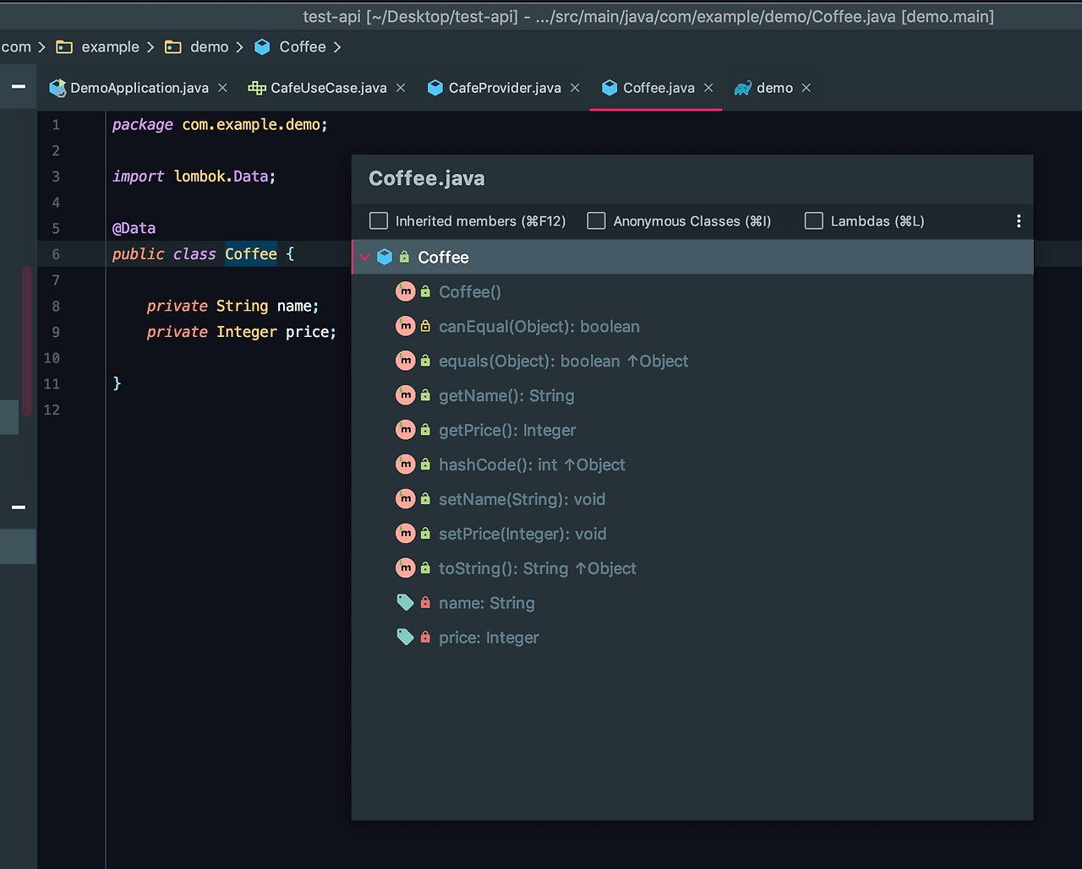The height and width of the screenshot is (869, 1082).
Task: Click the CafeProvider.java class icon
Action: point(435,88)
